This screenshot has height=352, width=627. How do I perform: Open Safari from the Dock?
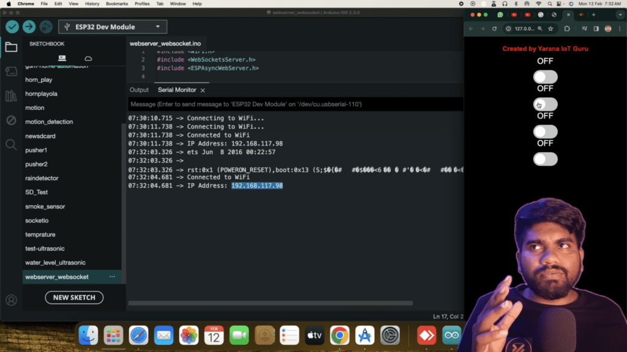point(138,335)
